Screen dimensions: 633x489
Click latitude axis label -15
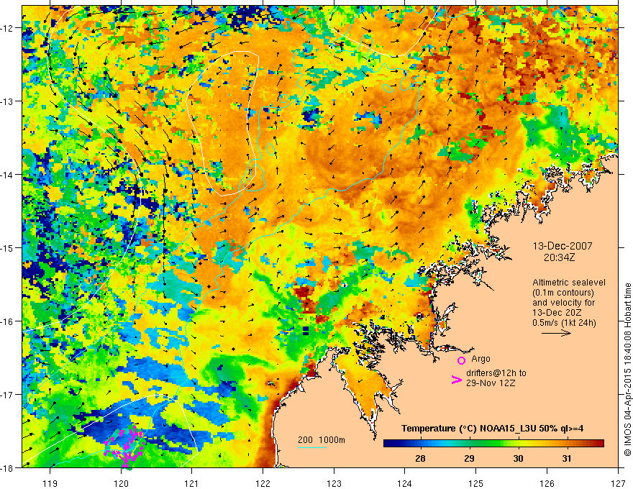click(7, 247)
